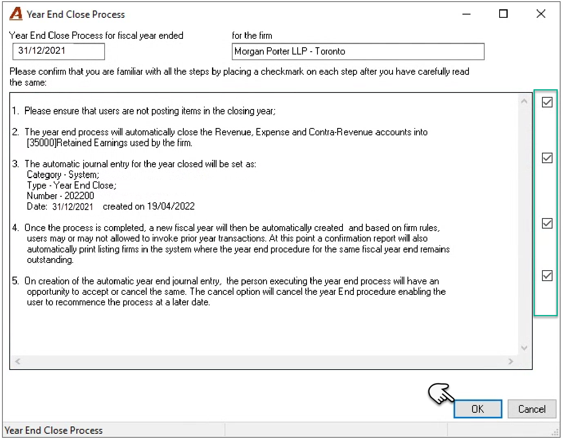Click the vertical scrollbar up arrow
Screen dimensions: 563x439
524,101
